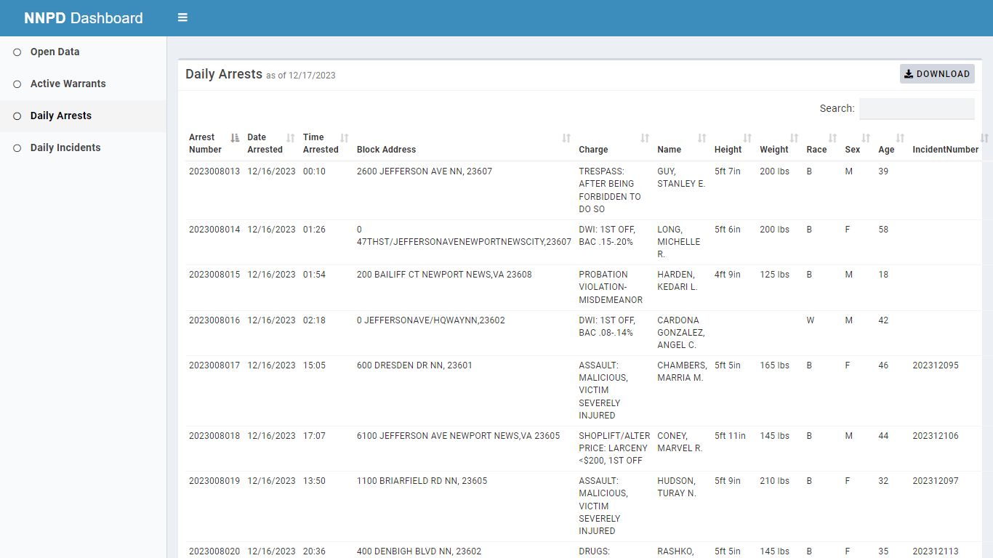Click incident number 202312095
This screenshot has height=558, width=993.
[936, 365]
